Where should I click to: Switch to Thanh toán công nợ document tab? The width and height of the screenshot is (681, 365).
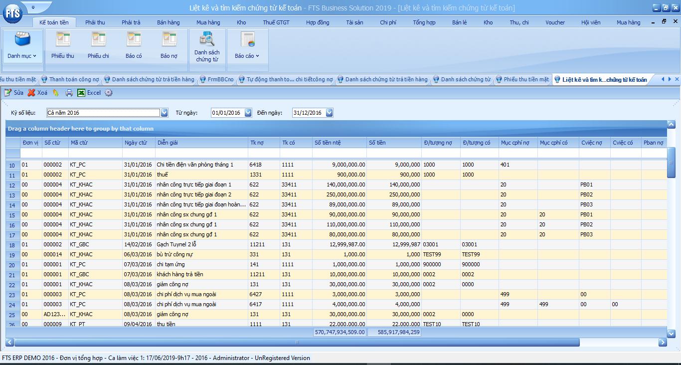70,79
